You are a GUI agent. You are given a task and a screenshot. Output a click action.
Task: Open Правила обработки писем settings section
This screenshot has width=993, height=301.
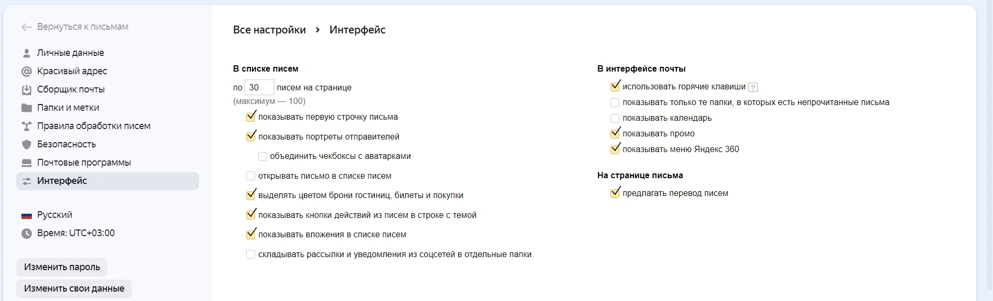pos(94,126)
